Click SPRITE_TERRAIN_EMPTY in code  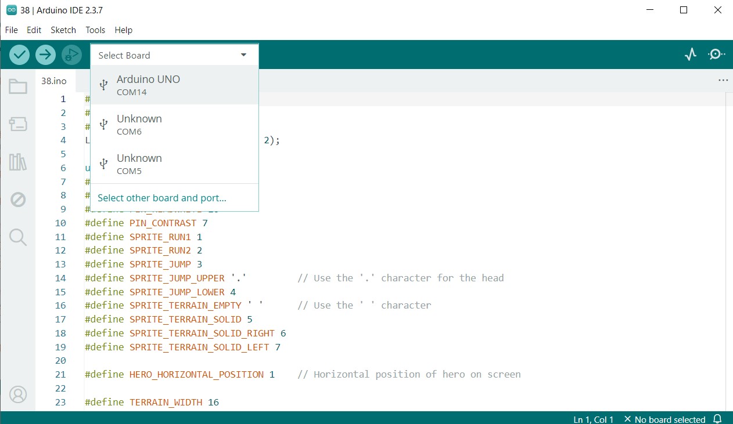(x=185, y=305)
